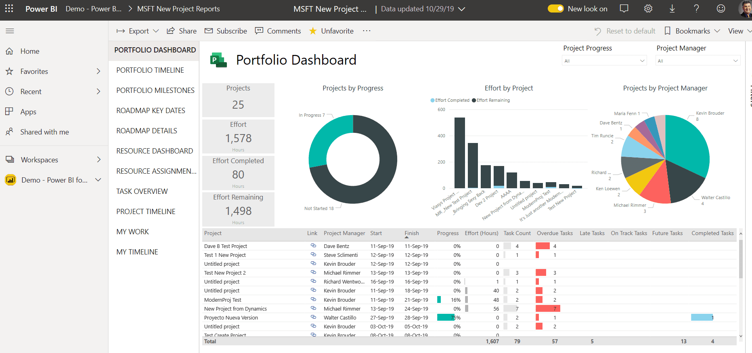The image size is (752, 353).
Task: Open the Comments pane
Action: pos(278,31)
